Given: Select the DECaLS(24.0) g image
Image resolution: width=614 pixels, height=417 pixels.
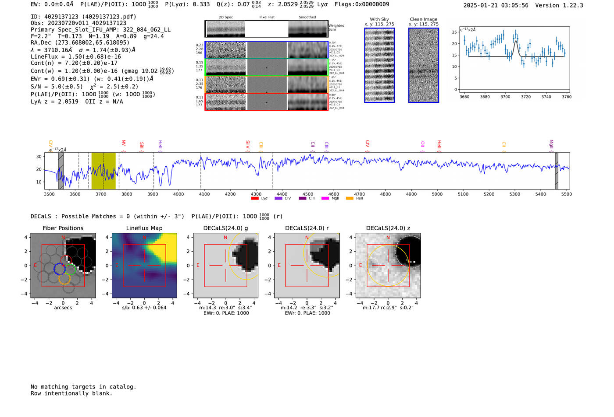Looking at the screenshot, I should click(225, 266).
